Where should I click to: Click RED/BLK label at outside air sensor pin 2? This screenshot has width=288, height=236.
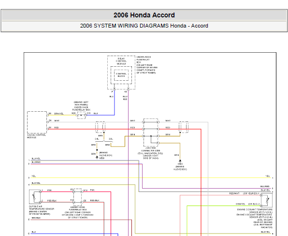tap(52, 201)
